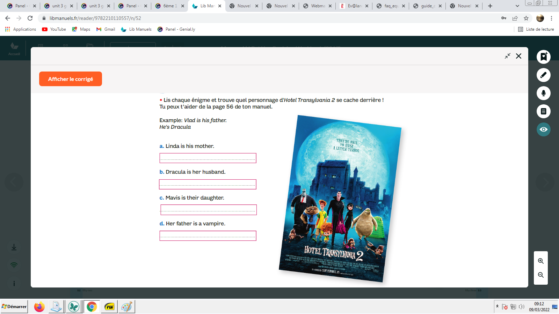Open the notes document icon in right sidebar
559x314 pixels.
pyautogui.click(x=543, y=111)
